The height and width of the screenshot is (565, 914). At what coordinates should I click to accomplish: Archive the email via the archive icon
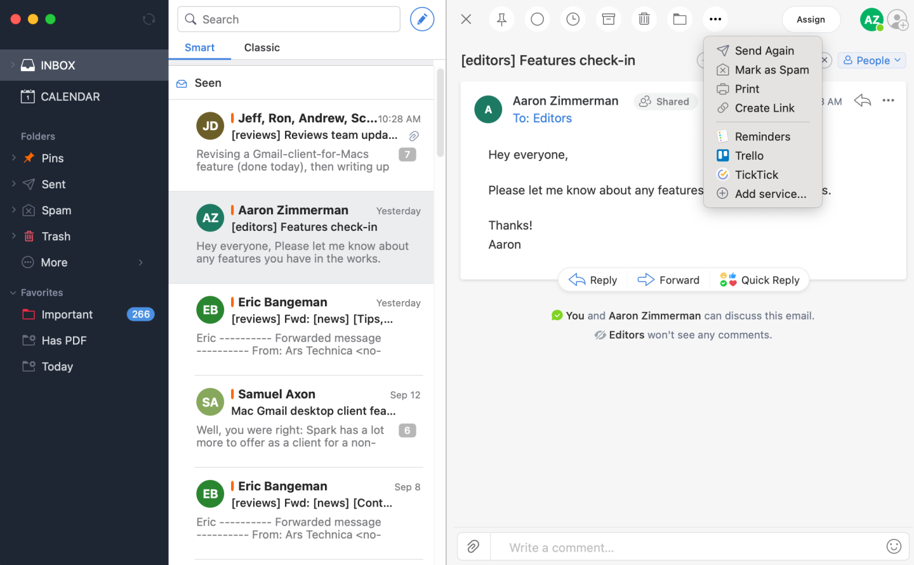pos(608,19)
